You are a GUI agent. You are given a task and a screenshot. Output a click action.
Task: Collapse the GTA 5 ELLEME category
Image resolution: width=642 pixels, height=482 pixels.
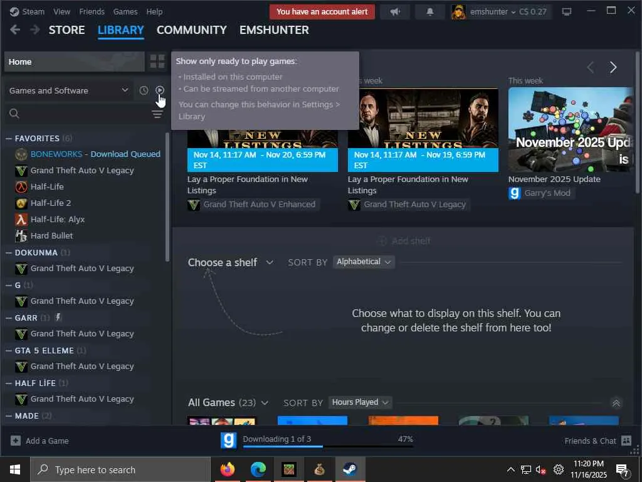pyautogui.click(x=9, y=351)
